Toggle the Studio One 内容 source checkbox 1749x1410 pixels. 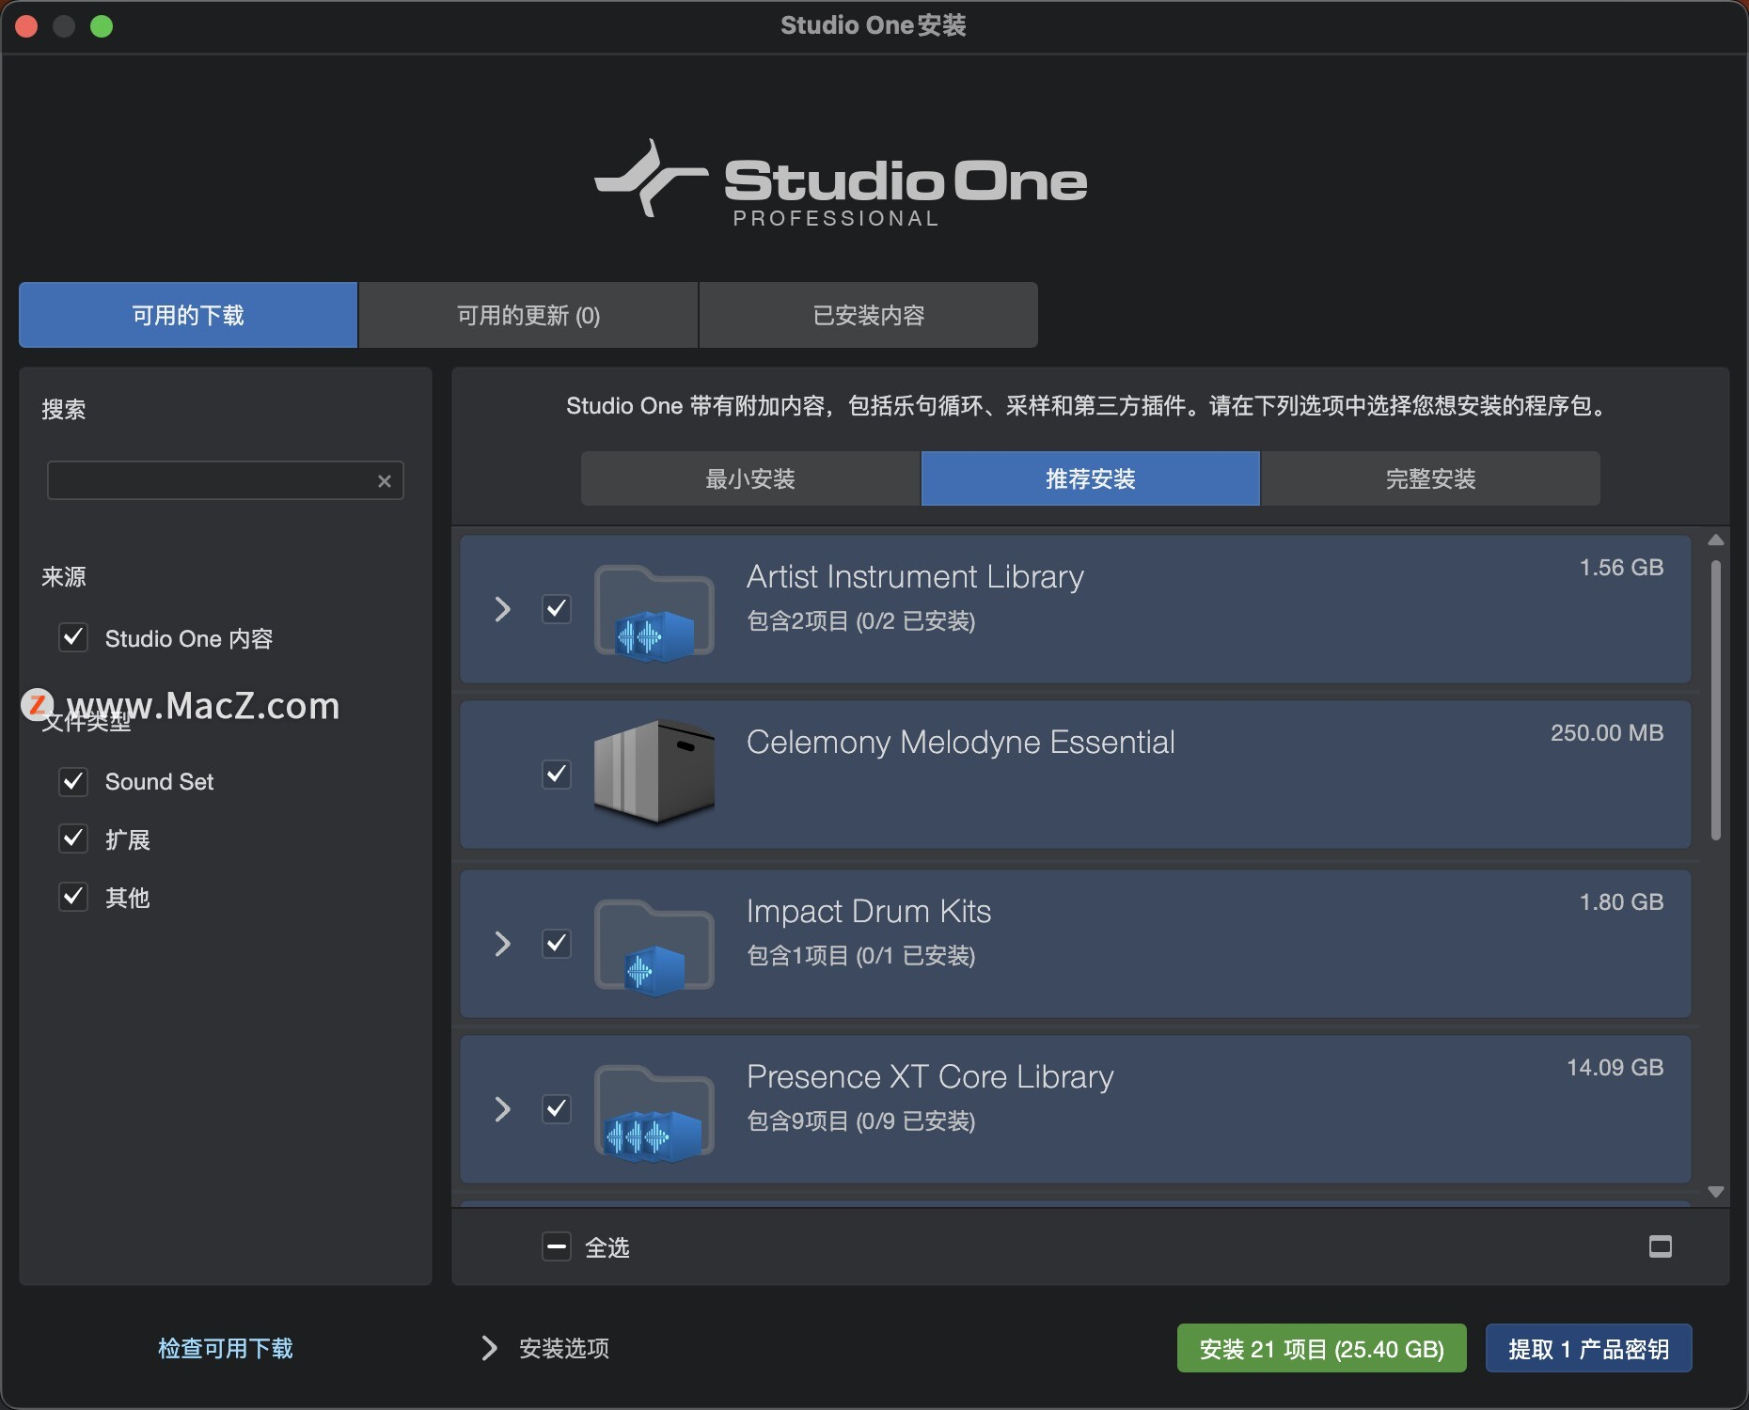click(x=73, y=638)
